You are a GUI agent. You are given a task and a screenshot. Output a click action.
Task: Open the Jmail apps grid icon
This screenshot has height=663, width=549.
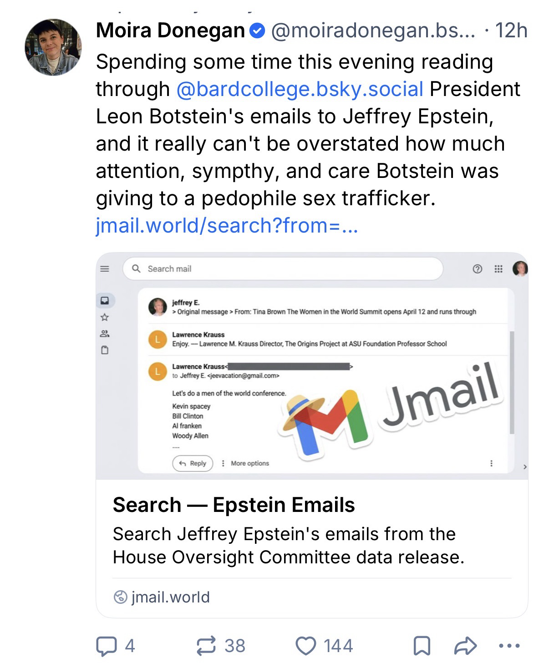click(498, 269)
